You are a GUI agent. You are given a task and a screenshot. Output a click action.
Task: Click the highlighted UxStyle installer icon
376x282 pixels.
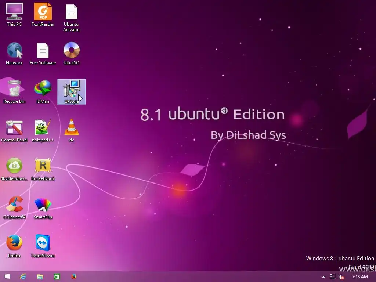coord(72,92)
